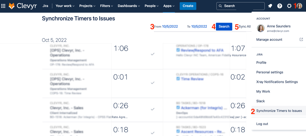Viewport: 306px width, 136px height.
Task: Click the 1:06 timer duration
Action: pyautogui.click(x=121, y=49)
